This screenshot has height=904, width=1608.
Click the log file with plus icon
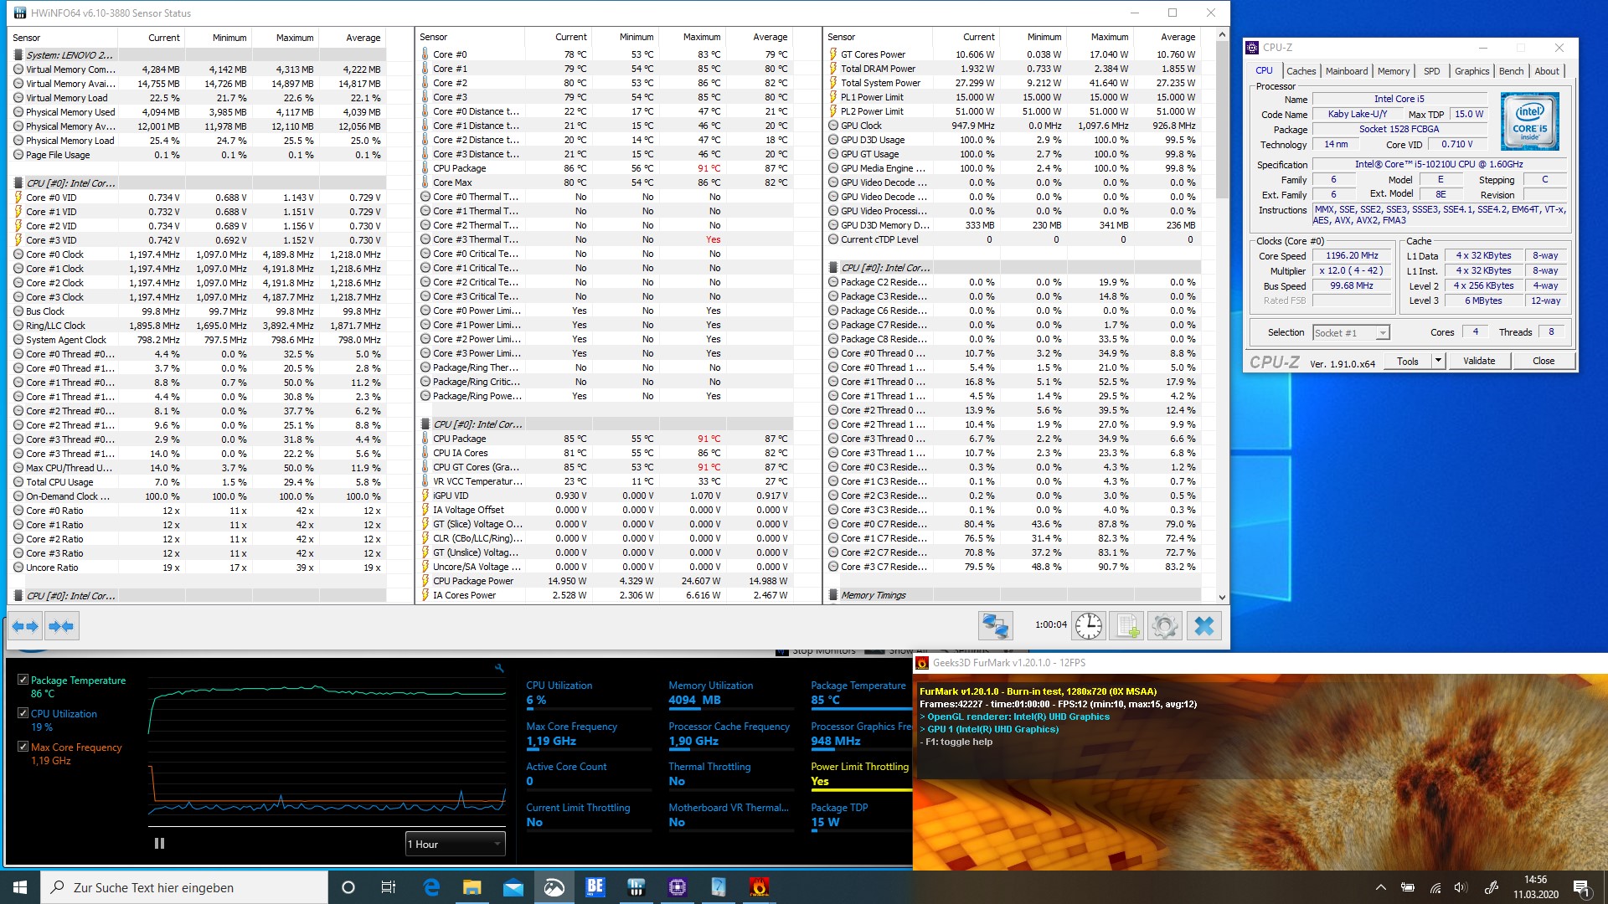click(1127, 626)
